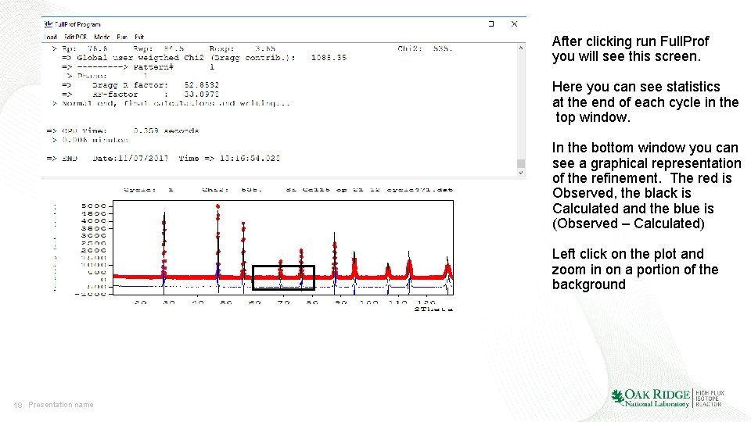Screen dimensions: 751x422
Task: Click the High Flux Isotope Reactor logo text
Action: click(x=710, y=398)
